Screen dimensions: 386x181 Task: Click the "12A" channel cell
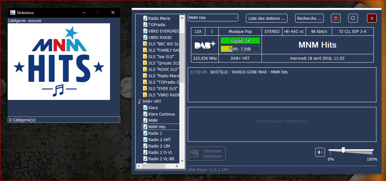coord(198,32)
